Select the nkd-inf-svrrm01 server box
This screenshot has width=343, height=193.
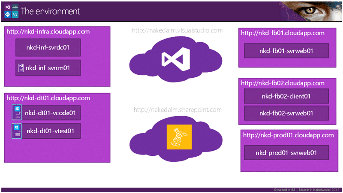click(48, 68)
